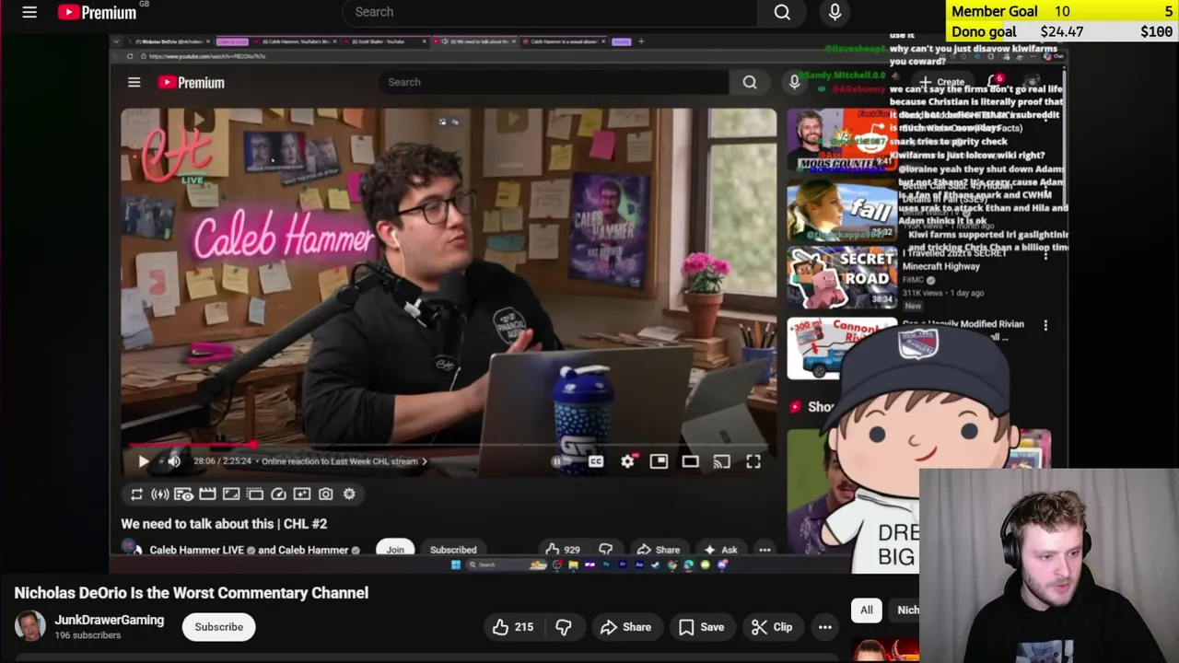Open the Windows Start button in taskbar
The image size is (1179, 663).
(x=455, y=564)
